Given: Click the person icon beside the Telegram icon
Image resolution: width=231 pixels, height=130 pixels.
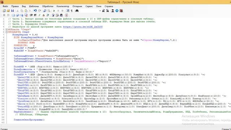Looking at the screenshot, I should [113, 10].
